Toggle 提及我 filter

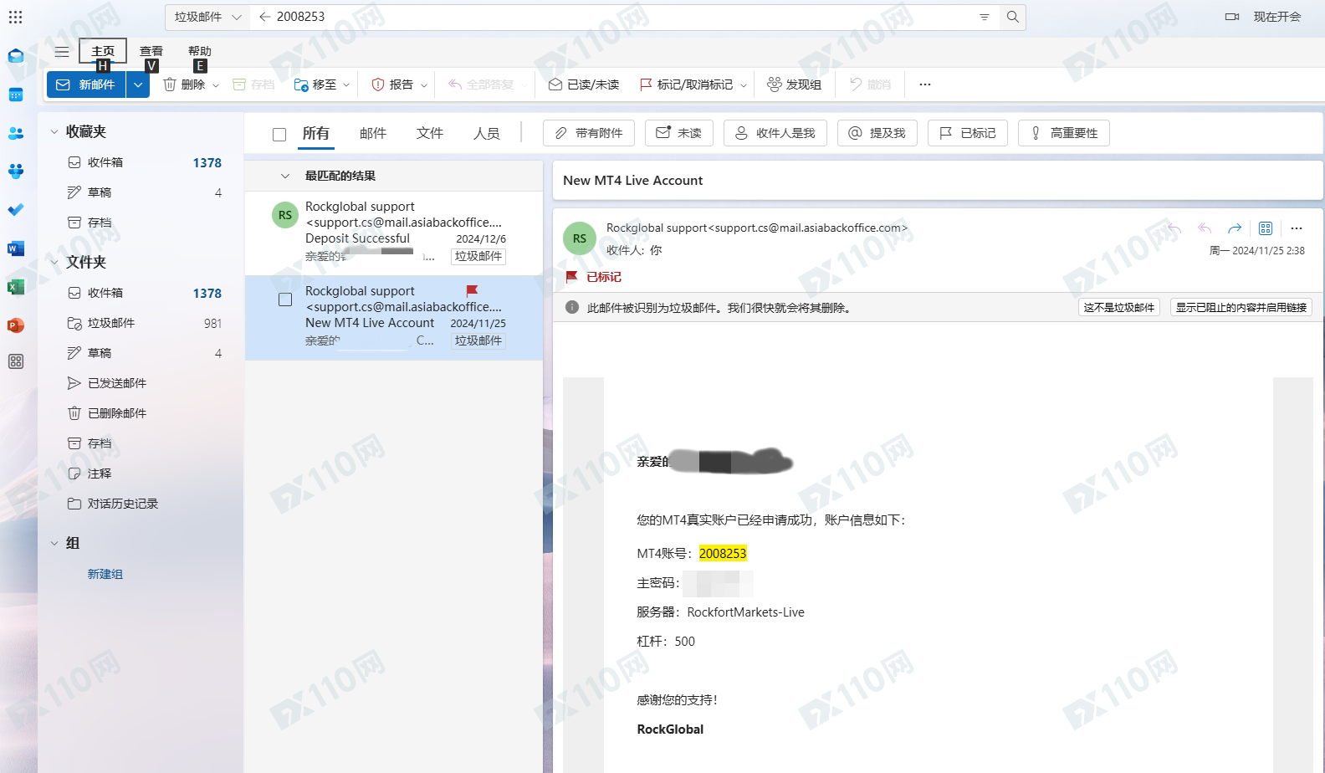click(877, 133)
